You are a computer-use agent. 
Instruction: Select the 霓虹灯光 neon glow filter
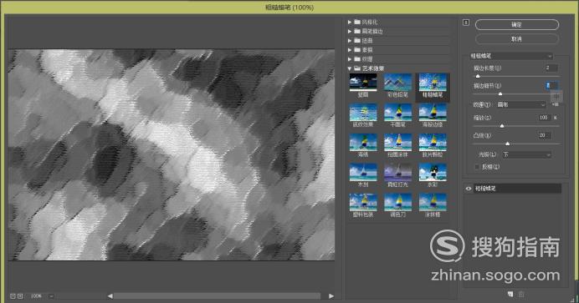pos(397,172)
